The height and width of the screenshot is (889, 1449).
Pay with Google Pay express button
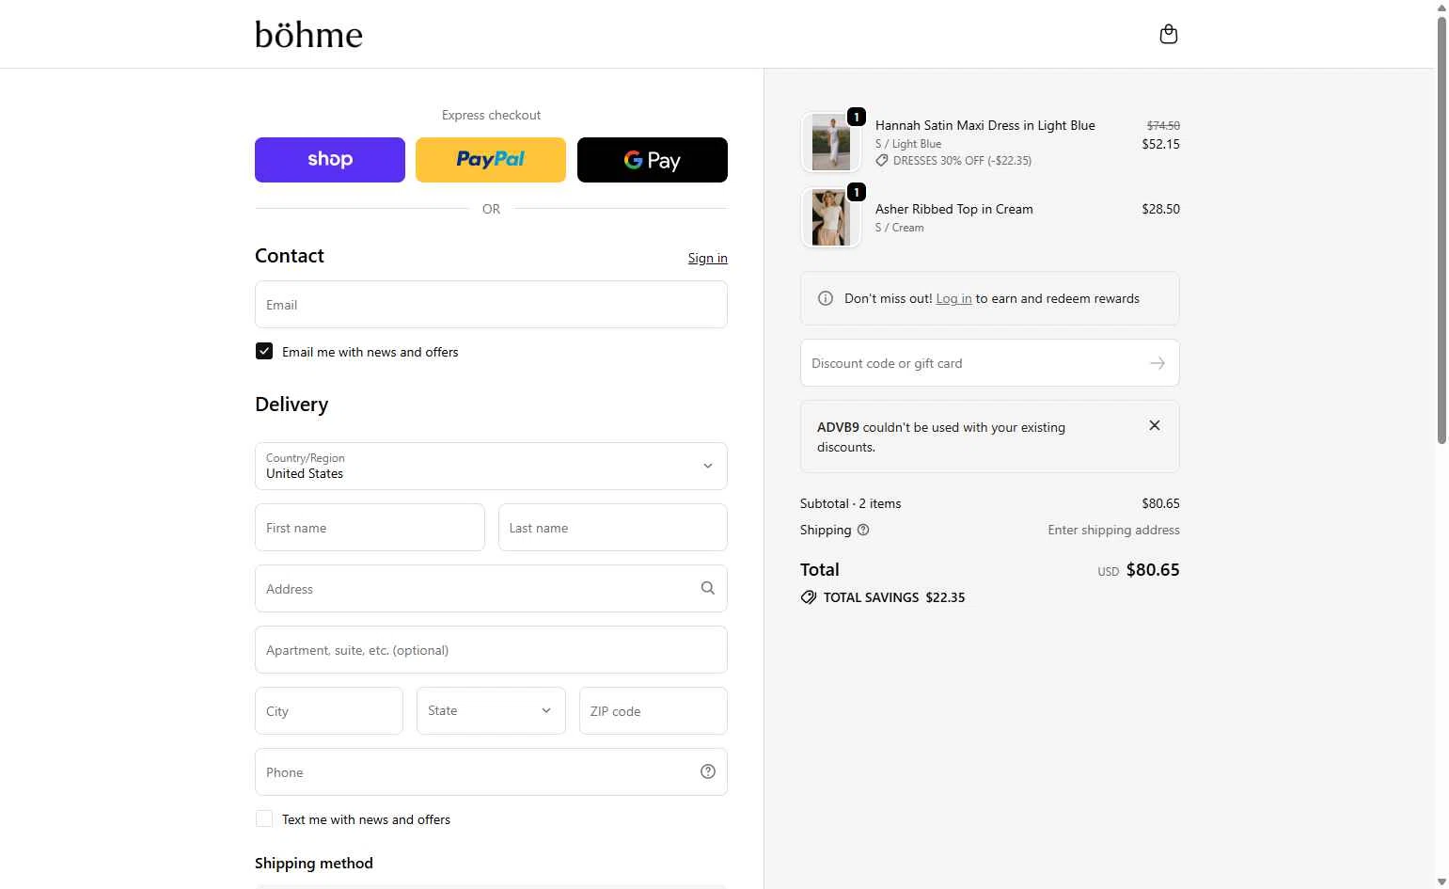tap(653, 160)
